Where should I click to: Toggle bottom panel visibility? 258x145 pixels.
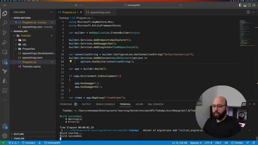point(245,5)
